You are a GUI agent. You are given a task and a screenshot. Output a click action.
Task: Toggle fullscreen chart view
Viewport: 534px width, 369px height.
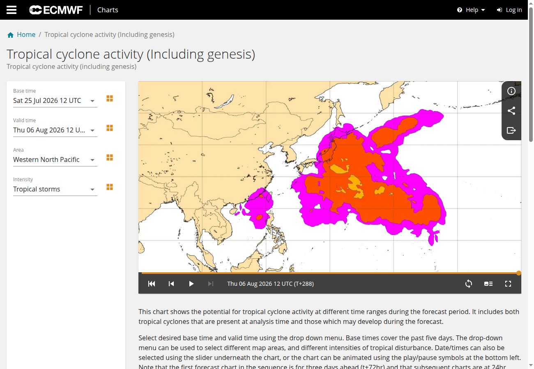508,284
